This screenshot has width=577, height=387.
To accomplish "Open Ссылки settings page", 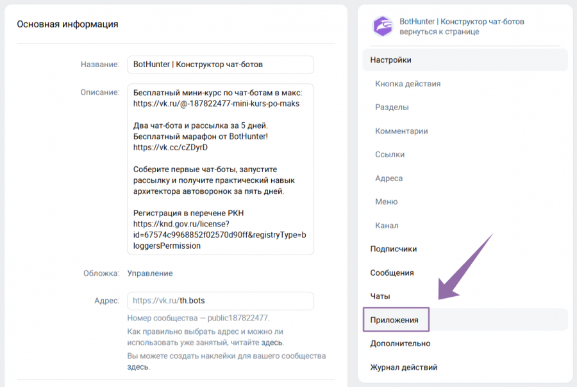I will [390, 155].
